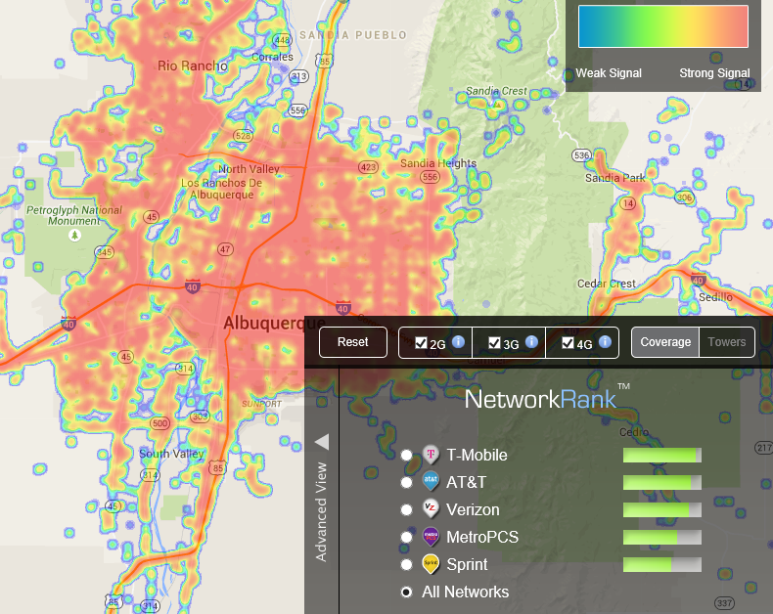
Task: Select the Verizon radio button
Action: [407, 509]
